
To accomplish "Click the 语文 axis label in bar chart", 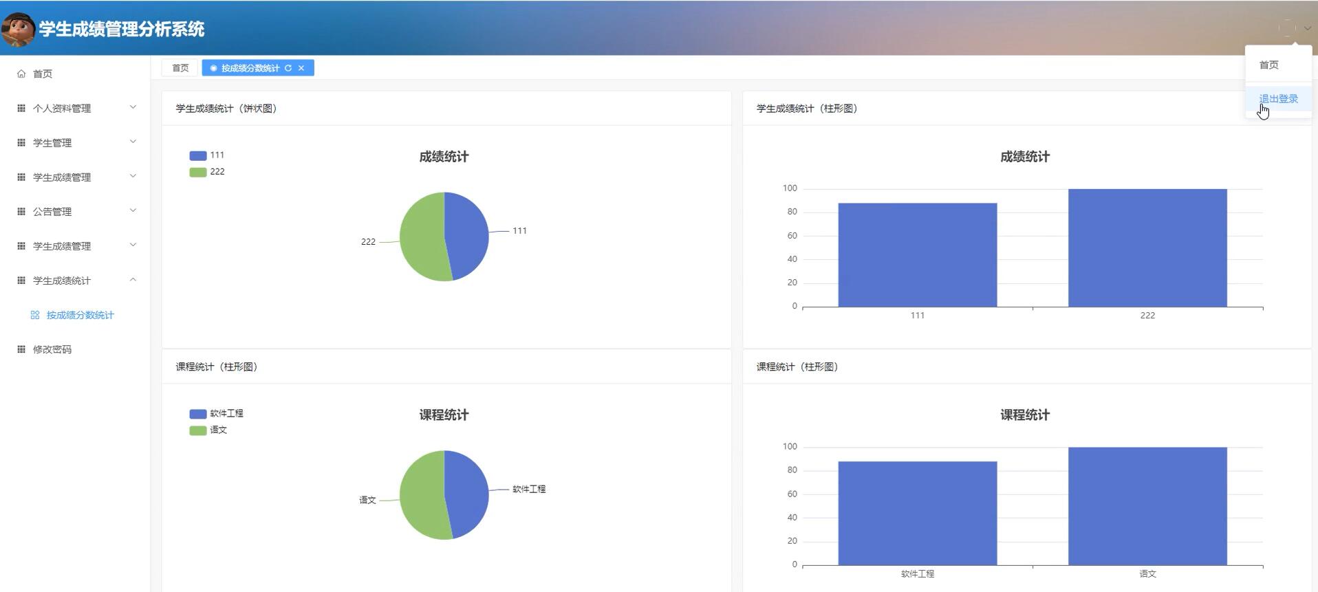I will point(1147,573).
